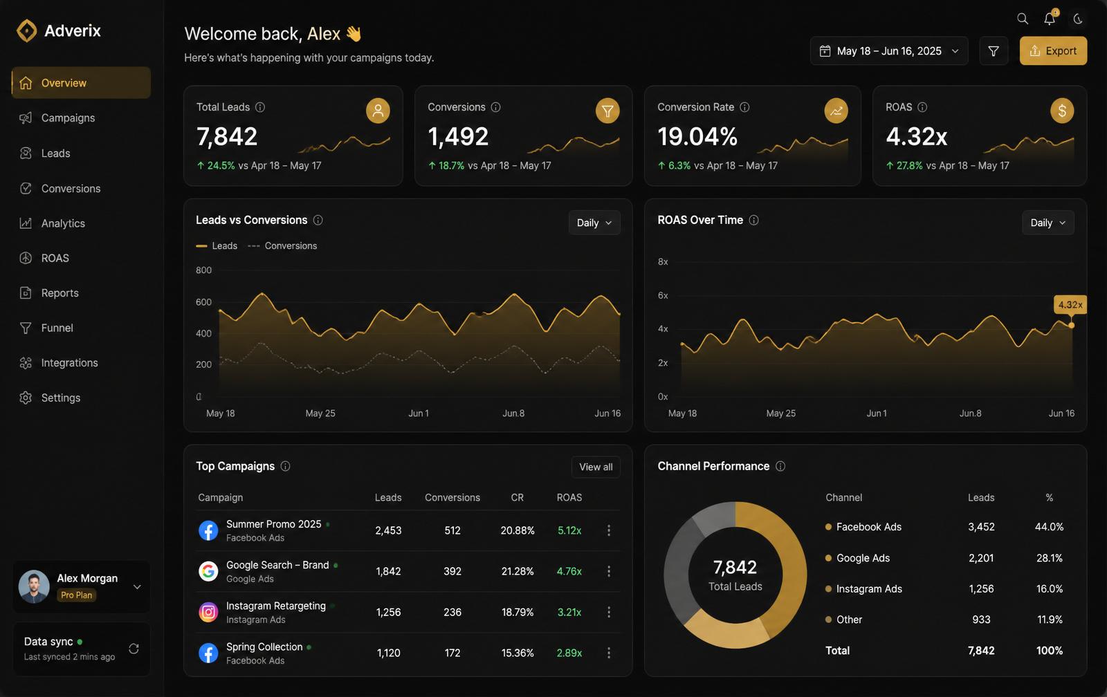Open more options for Summer Promo 2025
The image size is (1107, 697).
[x=609, y=530]
